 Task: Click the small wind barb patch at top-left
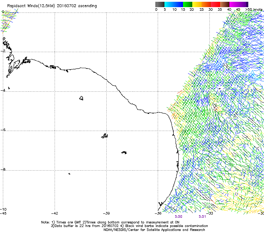coord(9,21)
